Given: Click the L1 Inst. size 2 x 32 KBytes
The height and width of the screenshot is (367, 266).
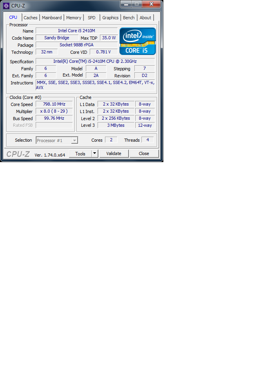Looking at the screenshot, I should pos(116,111).
